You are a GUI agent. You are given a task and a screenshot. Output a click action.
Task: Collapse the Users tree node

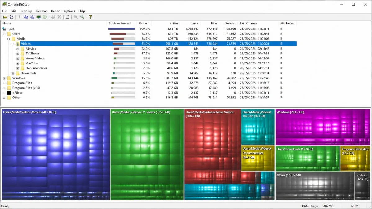coord(4,34)
